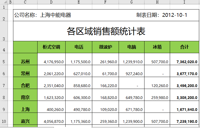
Task: Select column I header
Action: pyautogui.click(x=184, y=2)
